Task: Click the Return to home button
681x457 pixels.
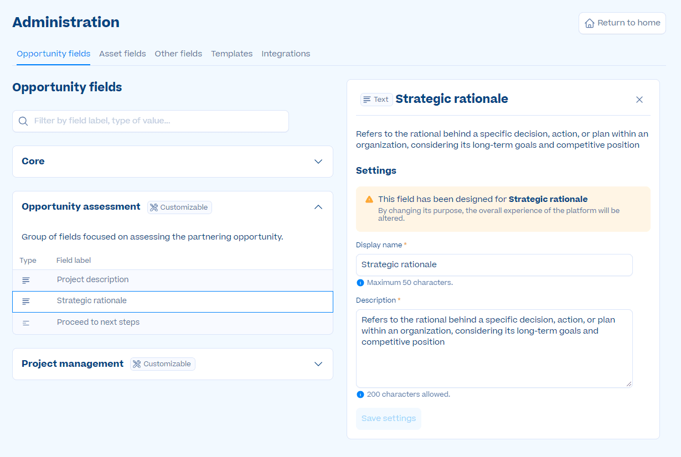Action: coord(622,23)
